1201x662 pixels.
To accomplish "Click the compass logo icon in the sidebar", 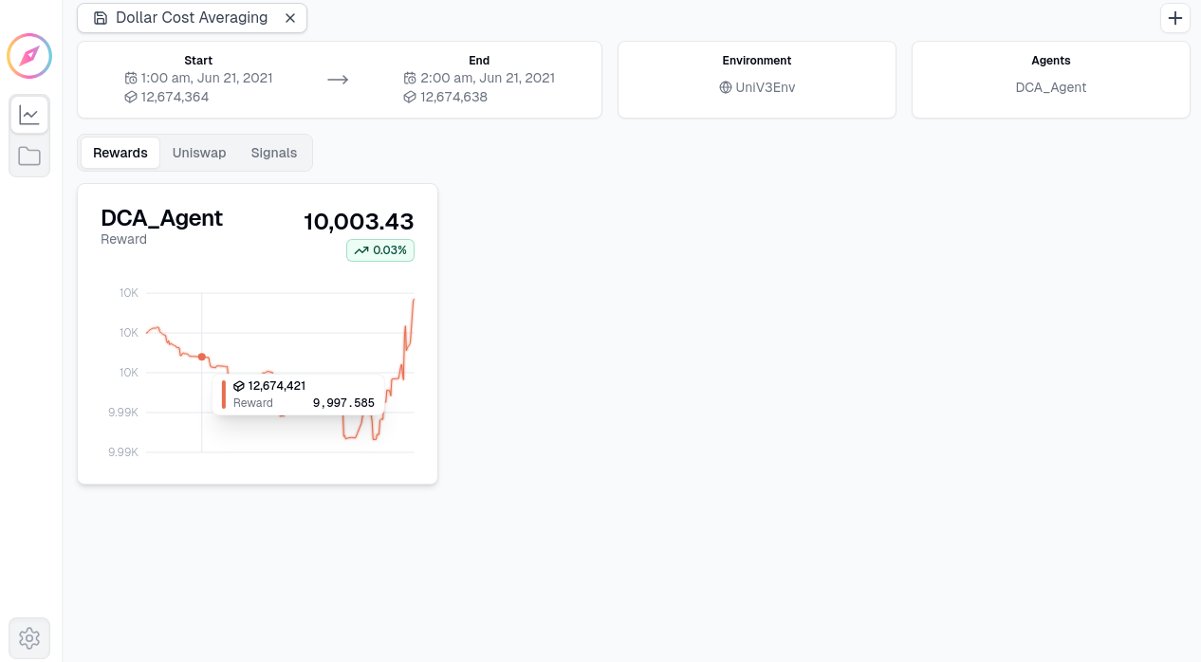I will coord(29,56).
